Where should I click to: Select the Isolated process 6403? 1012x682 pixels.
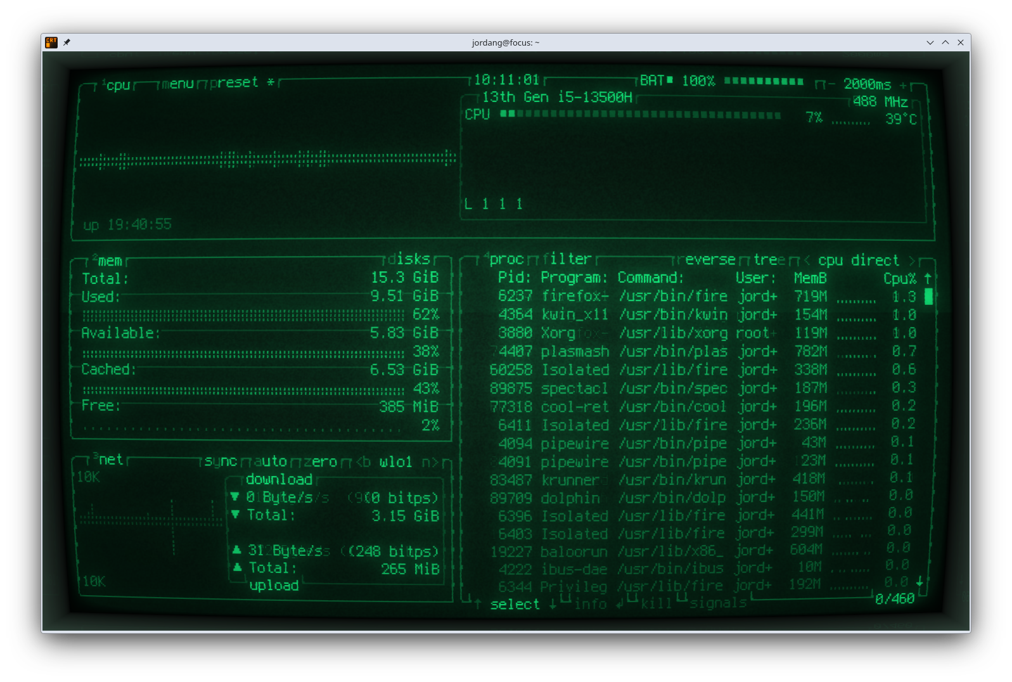click(705, 534)
